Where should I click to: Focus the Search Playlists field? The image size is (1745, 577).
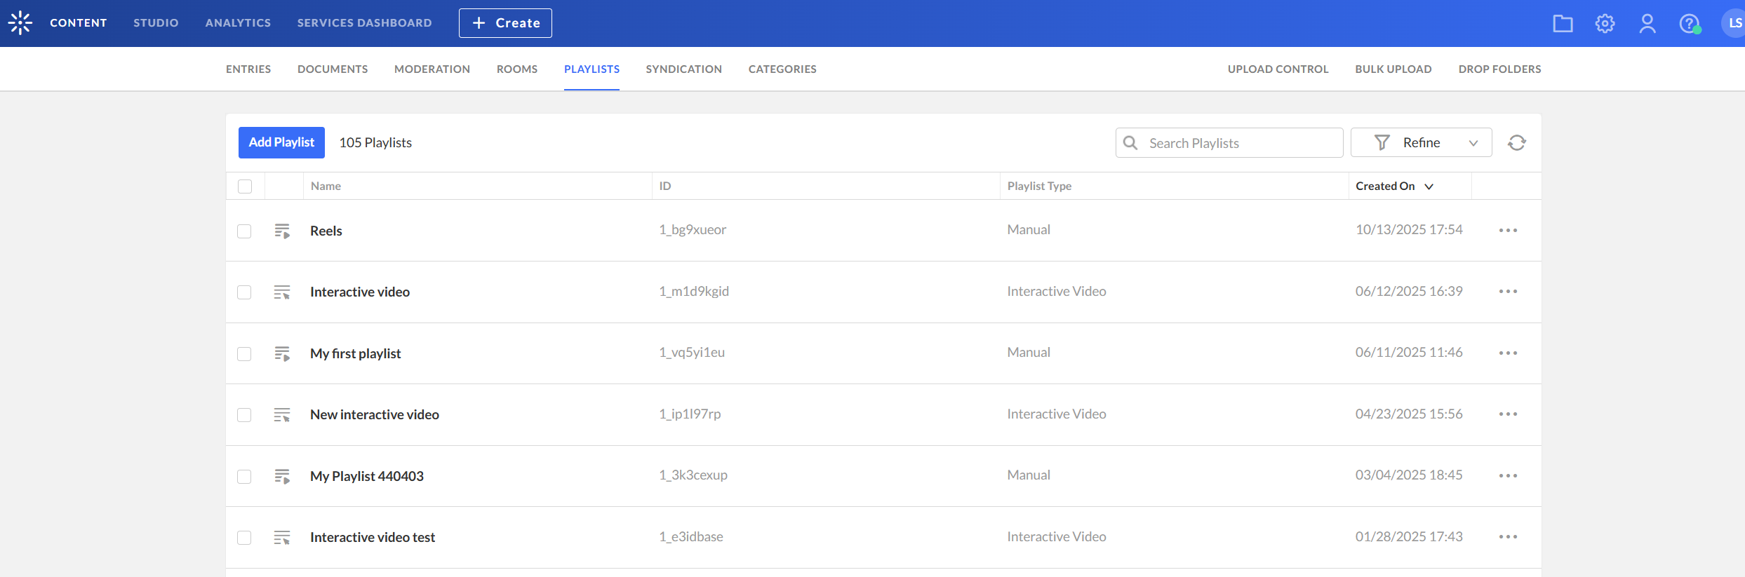[x=1229, y=143]
